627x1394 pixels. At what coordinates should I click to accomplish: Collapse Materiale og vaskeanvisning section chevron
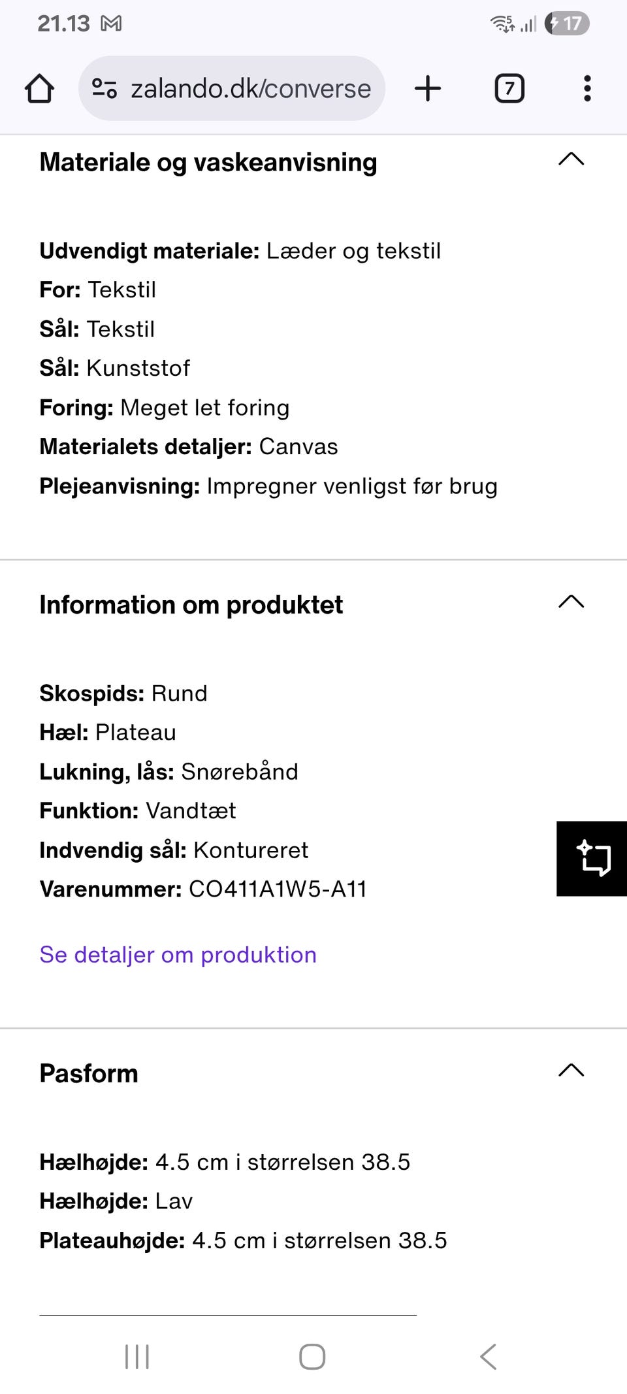point(571,159)
